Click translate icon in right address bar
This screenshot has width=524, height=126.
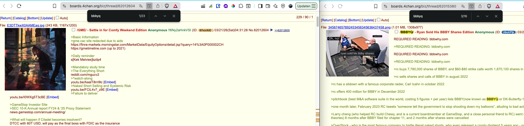[x=463, y=6]
